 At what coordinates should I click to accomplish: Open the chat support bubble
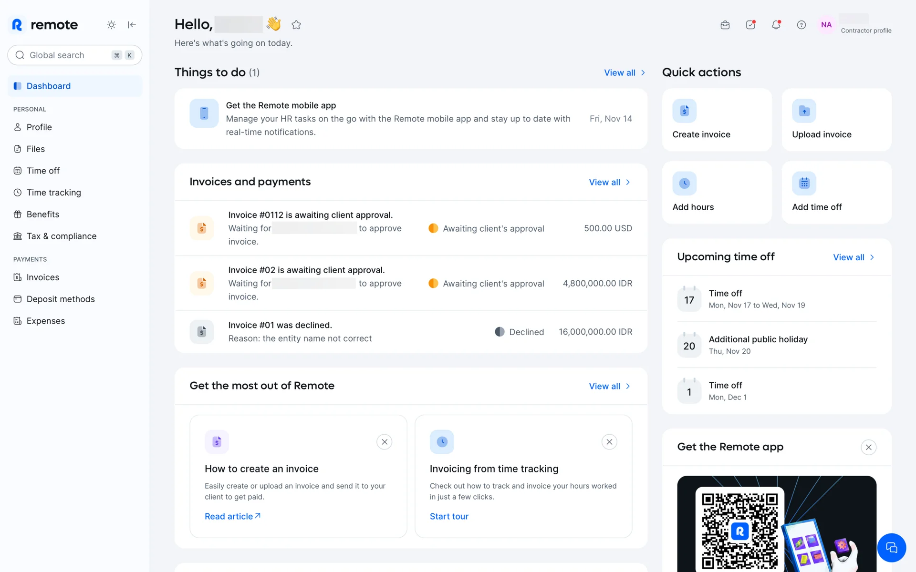[x=891, y=548]
